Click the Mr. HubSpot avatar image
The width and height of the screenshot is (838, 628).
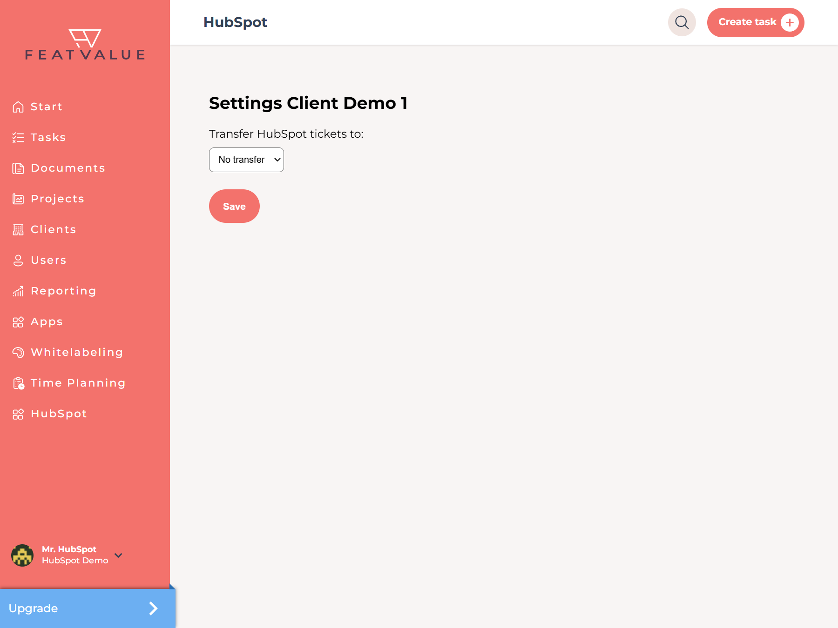22,555
